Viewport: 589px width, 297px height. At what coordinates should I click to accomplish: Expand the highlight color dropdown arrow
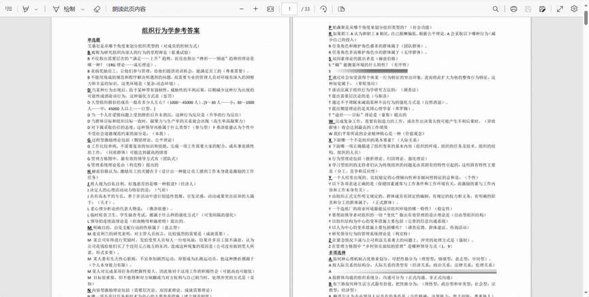point(37,10)
